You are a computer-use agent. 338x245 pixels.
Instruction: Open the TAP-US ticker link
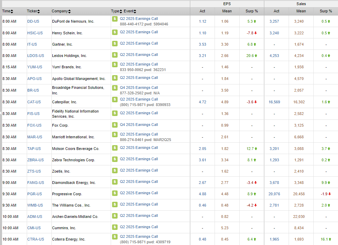pos(34,149)
